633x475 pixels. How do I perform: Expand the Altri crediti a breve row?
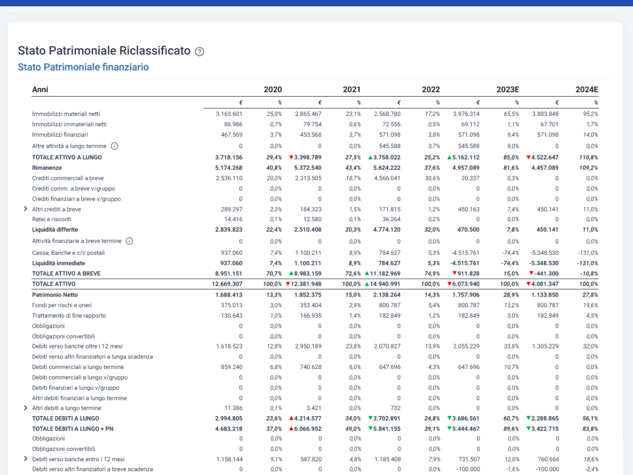25,209
